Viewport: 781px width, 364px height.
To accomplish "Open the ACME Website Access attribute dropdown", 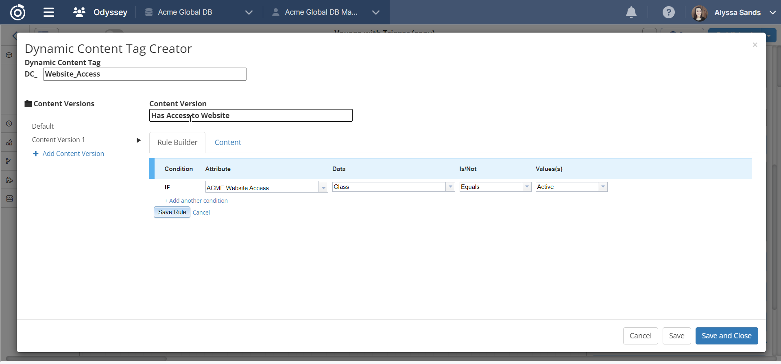I will 323,187.
